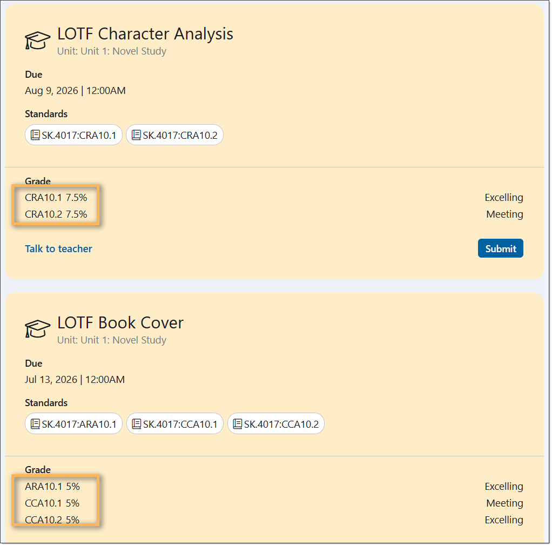The image size is (552, 546).
Task: Open the SK.4017:CRA10.2 standard chip
Action: [x=174, y=135]
